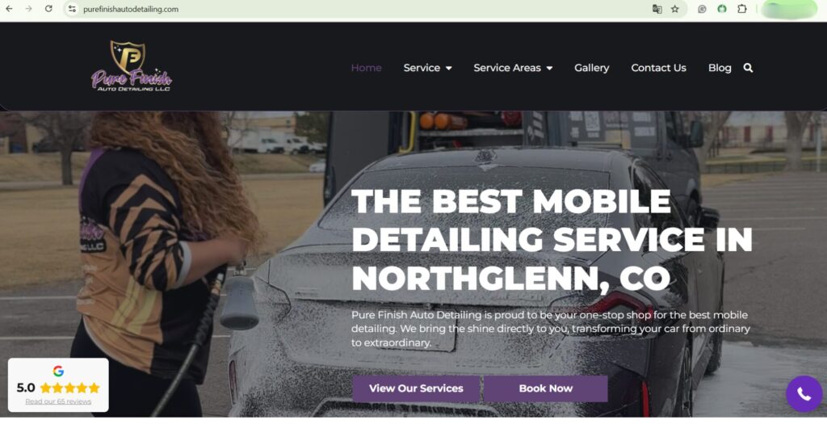Click the Book Now button

coord(545,388)
